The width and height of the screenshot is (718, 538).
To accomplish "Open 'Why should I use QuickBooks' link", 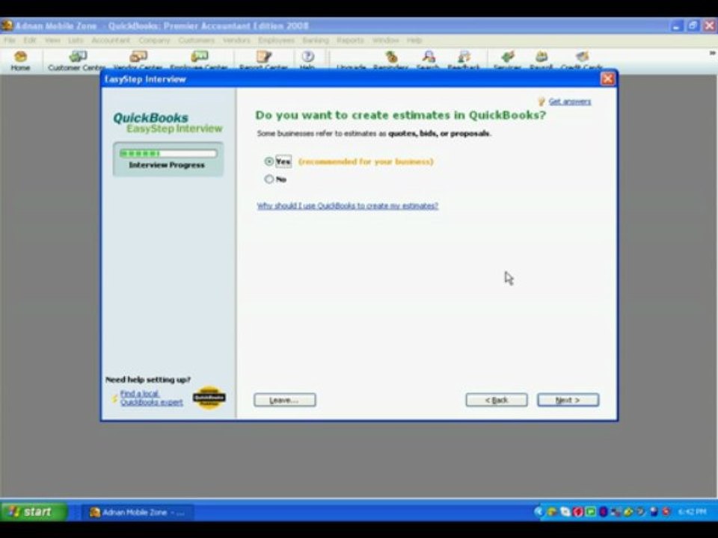I will tap(348, 206).
